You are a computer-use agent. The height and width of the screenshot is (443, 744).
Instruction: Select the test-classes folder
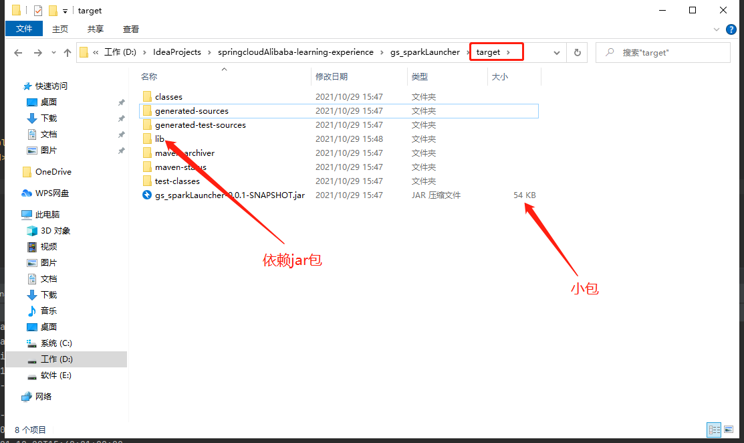[177, 181]
